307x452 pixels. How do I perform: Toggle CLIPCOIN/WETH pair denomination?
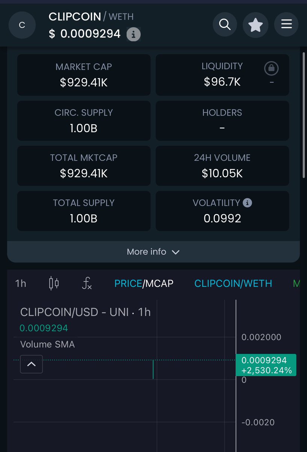(233, 283)
